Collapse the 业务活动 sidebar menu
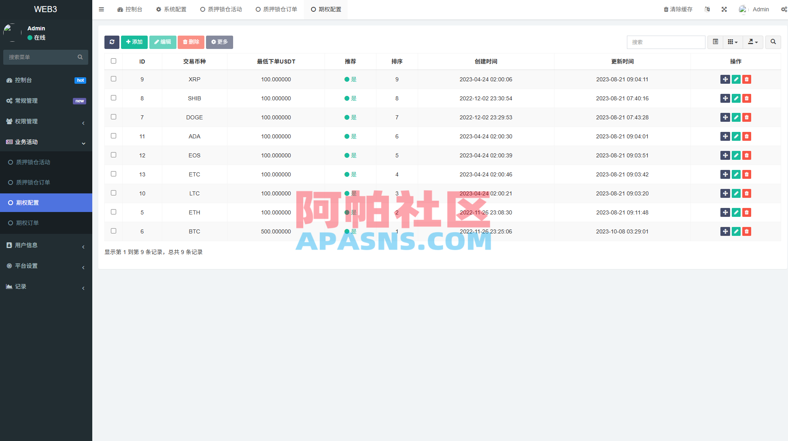 46,142
